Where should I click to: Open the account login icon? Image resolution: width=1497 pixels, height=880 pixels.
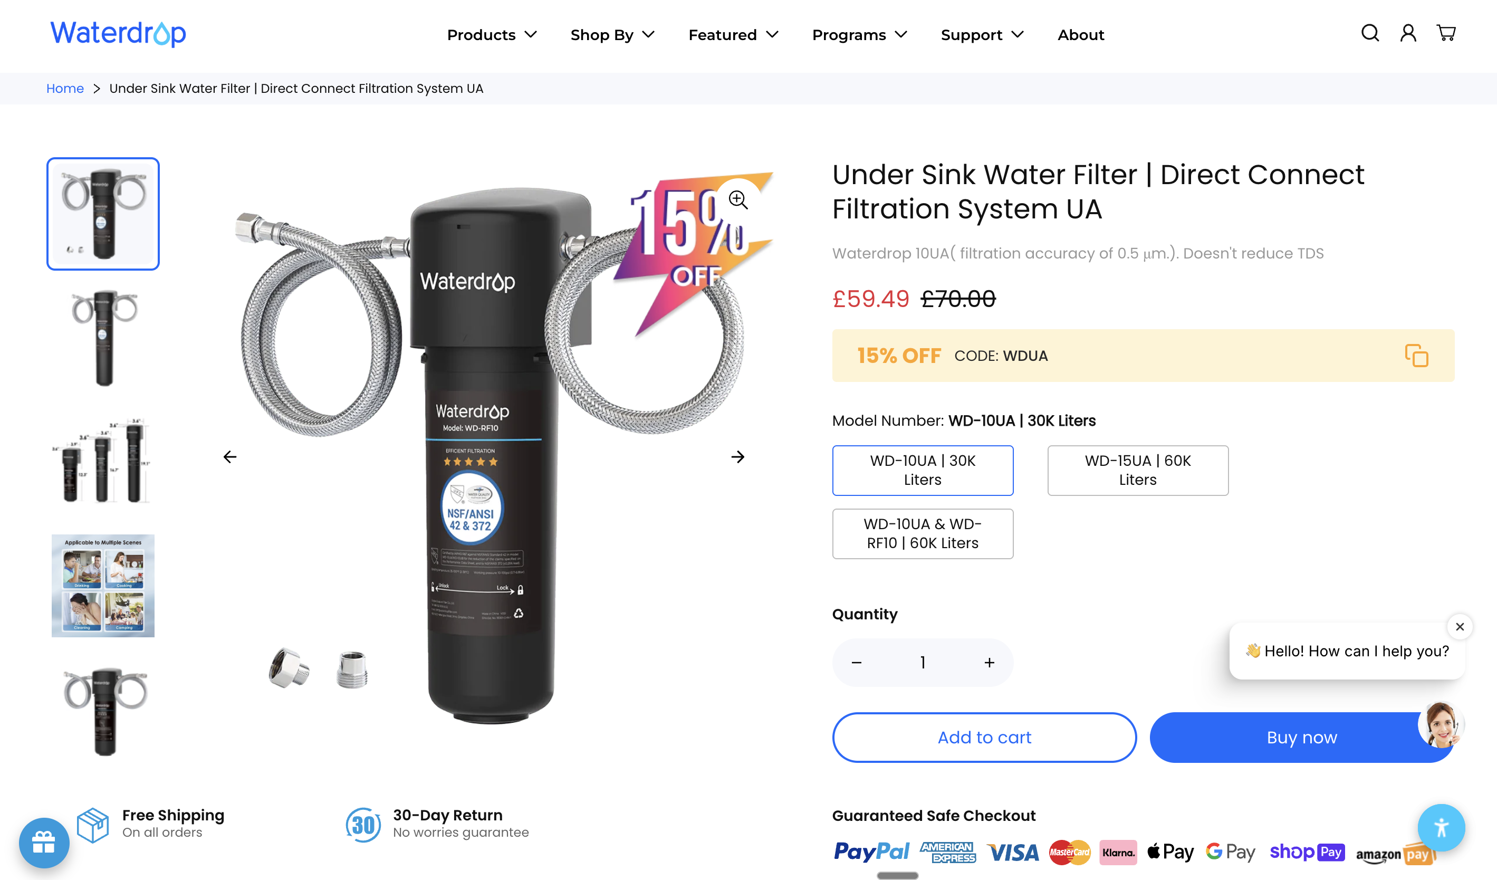coord(1407,33)
